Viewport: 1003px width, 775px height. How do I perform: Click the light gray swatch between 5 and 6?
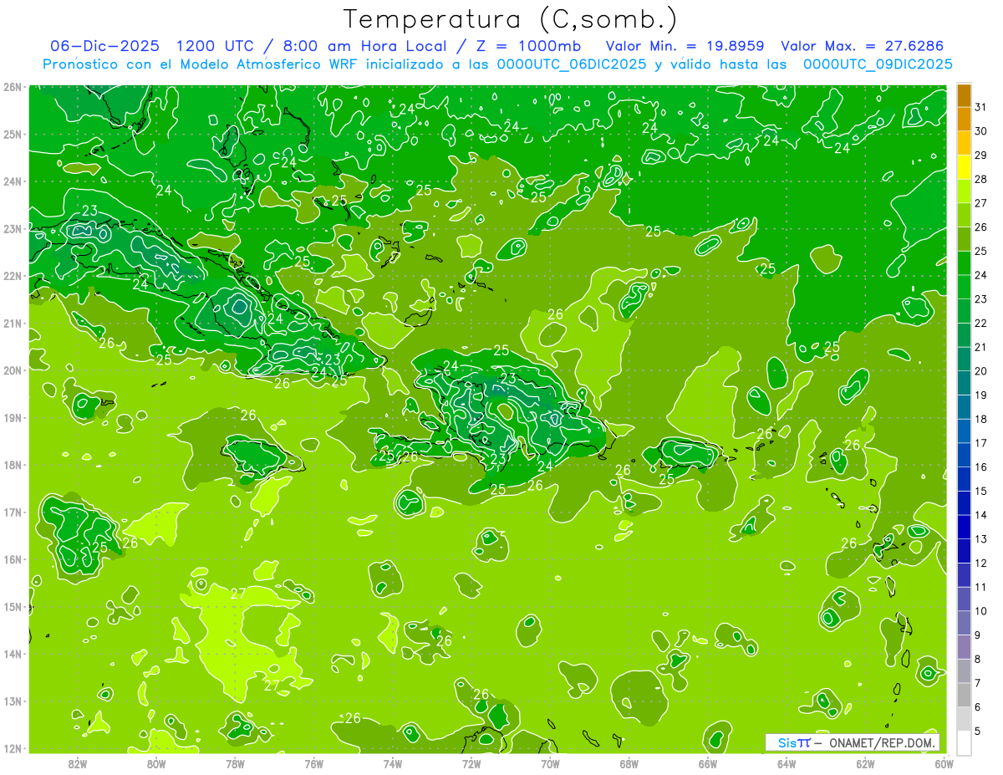click(x=964, y=719)
